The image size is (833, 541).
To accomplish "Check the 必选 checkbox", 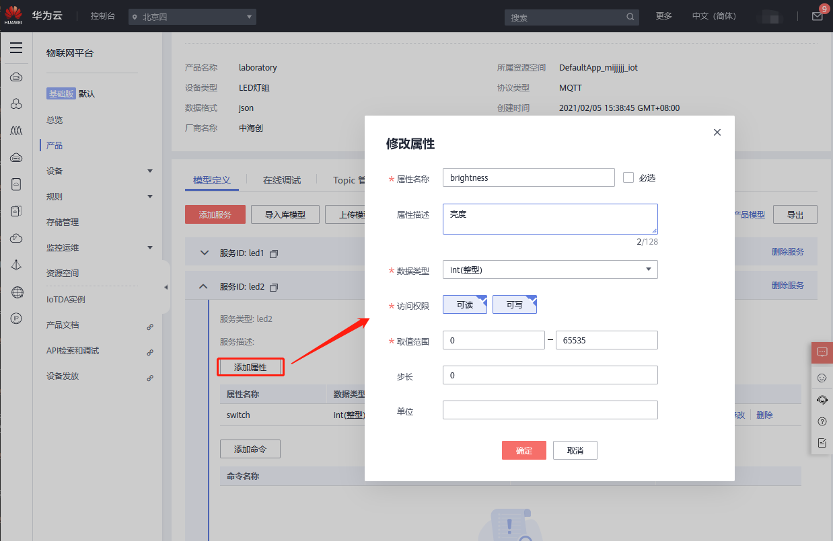I will [628, 177].
